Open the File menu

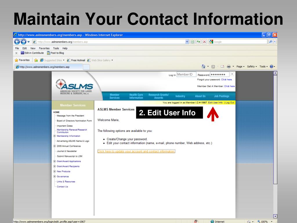(17, 48)
